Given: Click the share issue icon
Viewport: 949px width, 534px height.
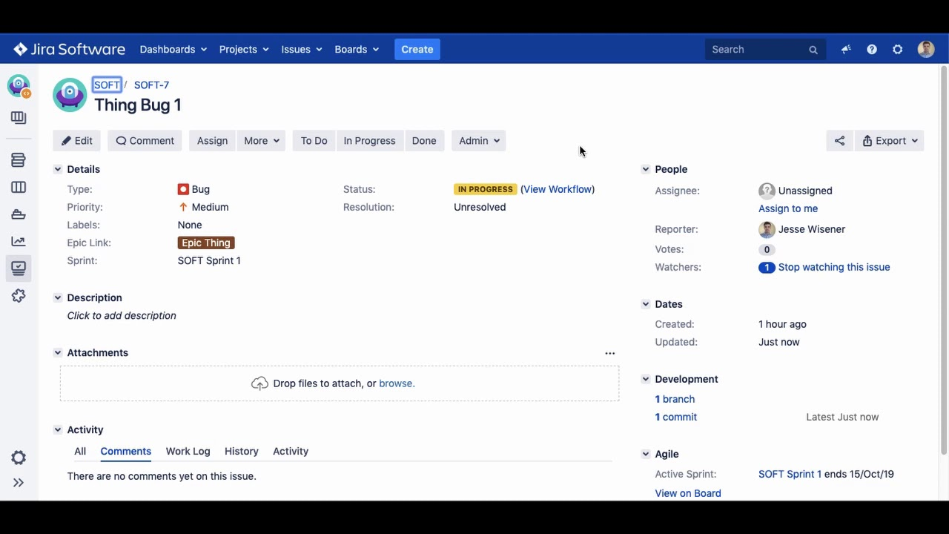Looking at the screenshot, I should [839, 141].
